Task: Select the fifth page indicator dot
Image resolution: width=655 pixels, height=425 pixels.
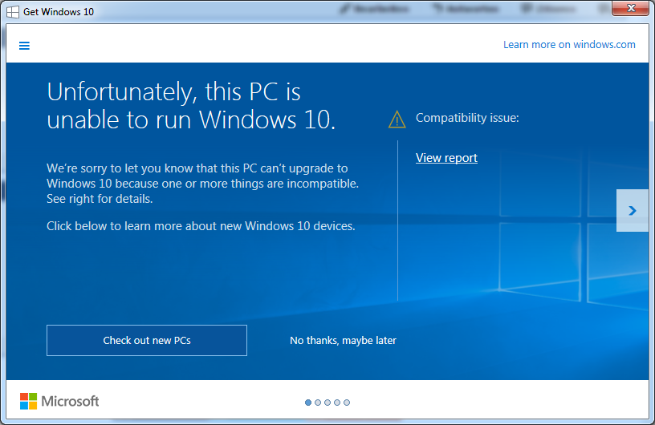Action: (x=347, y=403)
